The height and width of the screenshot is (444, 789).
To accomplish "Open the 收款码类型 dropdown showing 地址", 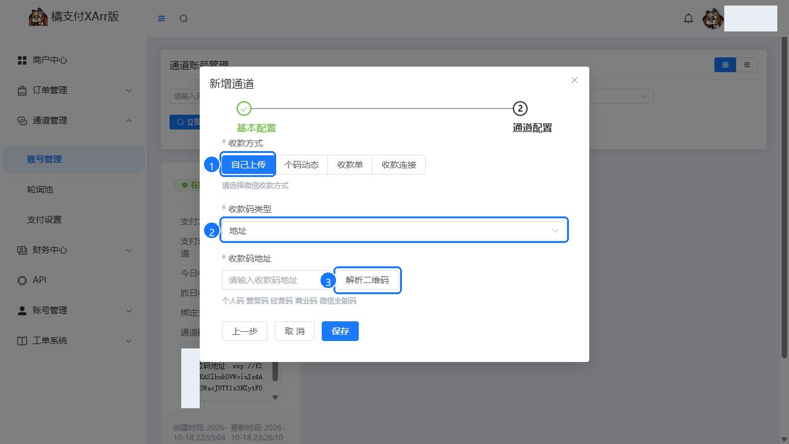I will point(394,231).
